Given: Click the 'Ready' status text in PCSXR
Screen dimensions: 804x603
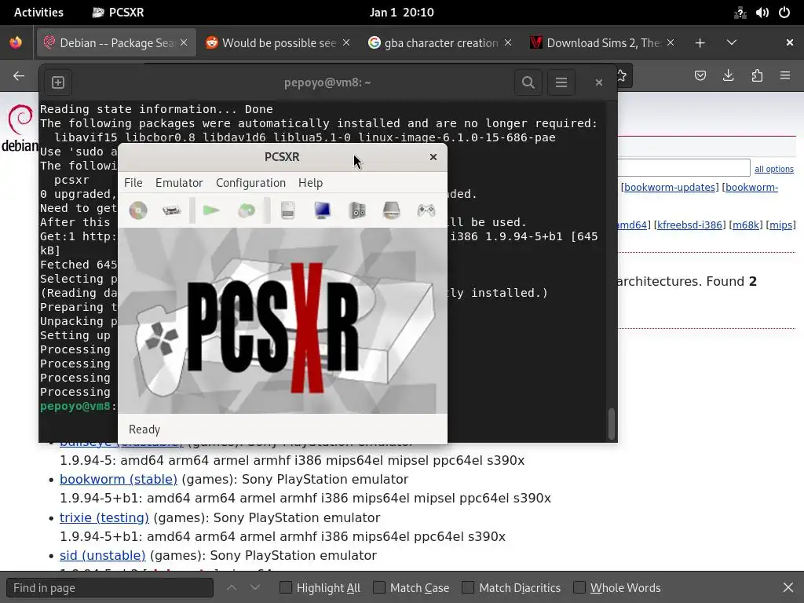Looking at the screenshot, I should click(144, 429).
